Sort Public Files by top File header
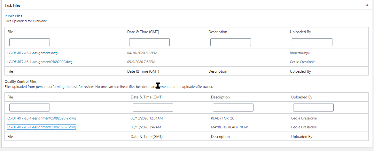 [x=10, y=32]
